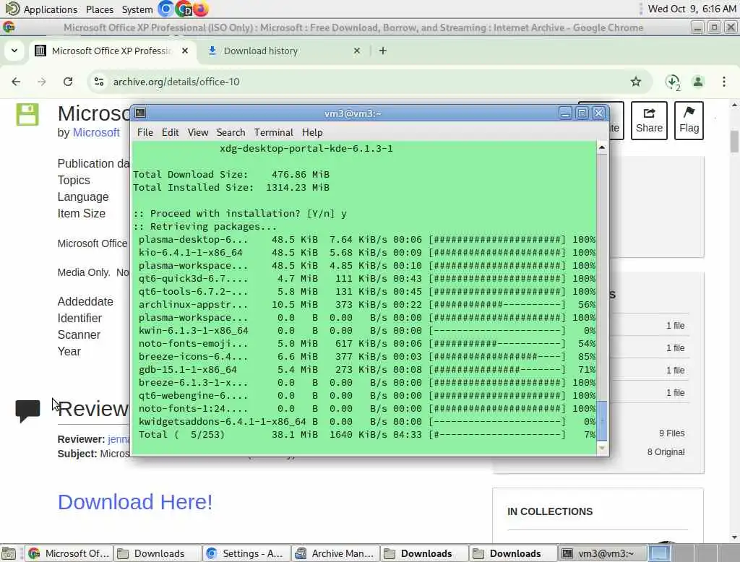Click the kwin-6.1.3-1-x86_64 line in terminal
The width and height of the screenshot is (740, 562).
pos(364,331)
